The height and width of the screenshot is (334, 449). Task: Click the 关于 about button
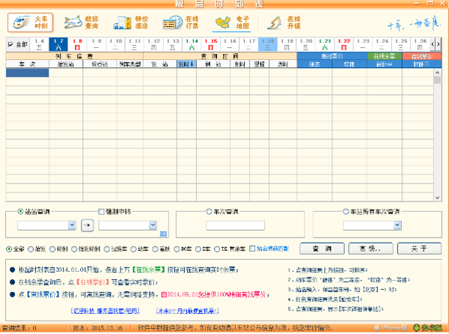click(419, 248)
